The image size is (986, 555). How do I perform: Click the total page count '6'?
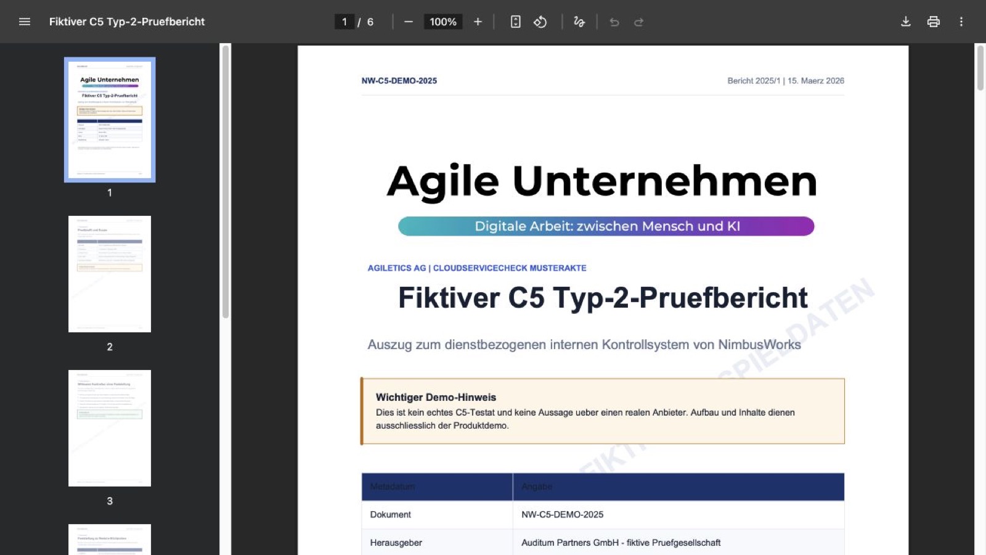[x=370, y=22]
